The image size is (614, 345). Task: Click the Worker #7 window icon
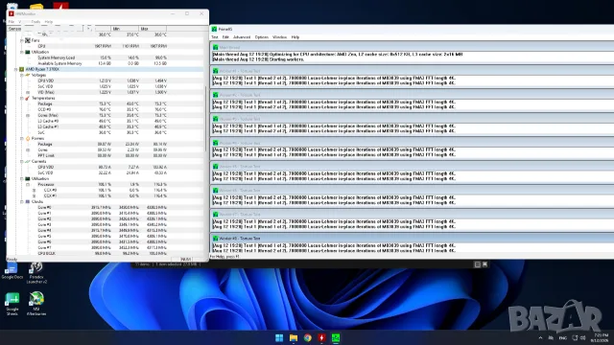(x=215, y=215)
